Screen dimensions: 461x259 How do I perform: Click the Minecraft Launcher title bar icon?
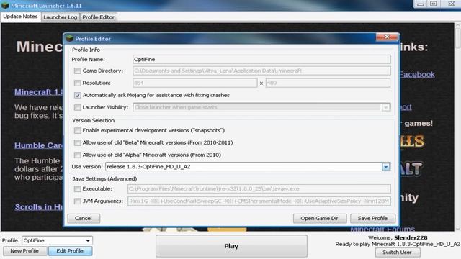pos(5,5)
